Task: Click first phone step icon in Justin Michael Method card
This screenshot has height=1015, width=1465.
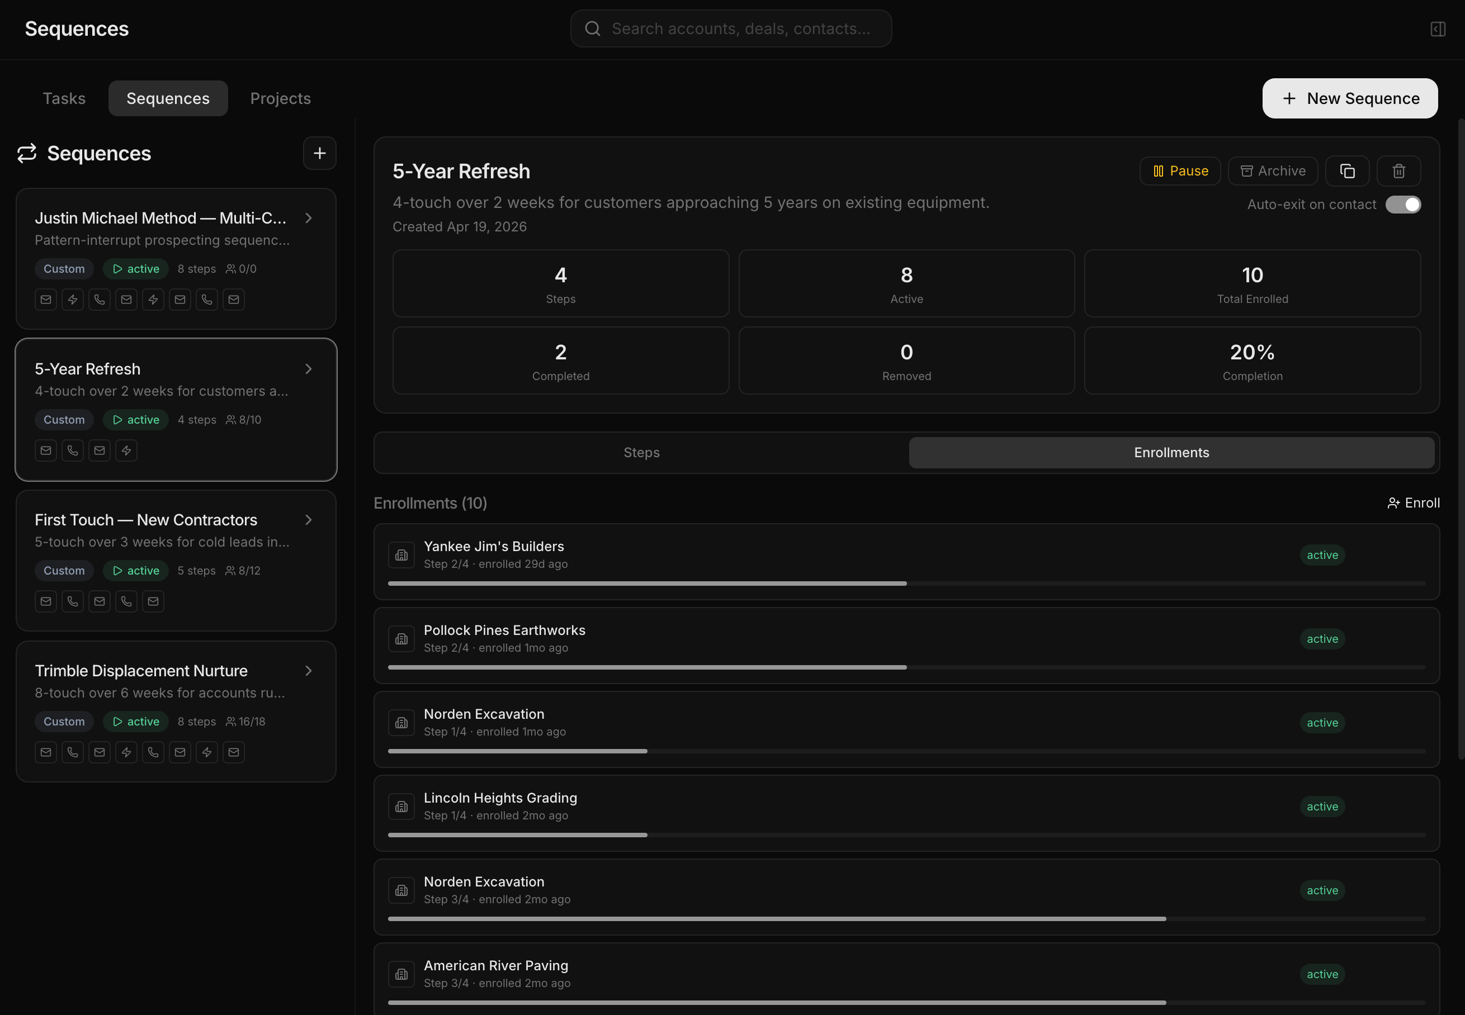Action: tap(99, 300)
